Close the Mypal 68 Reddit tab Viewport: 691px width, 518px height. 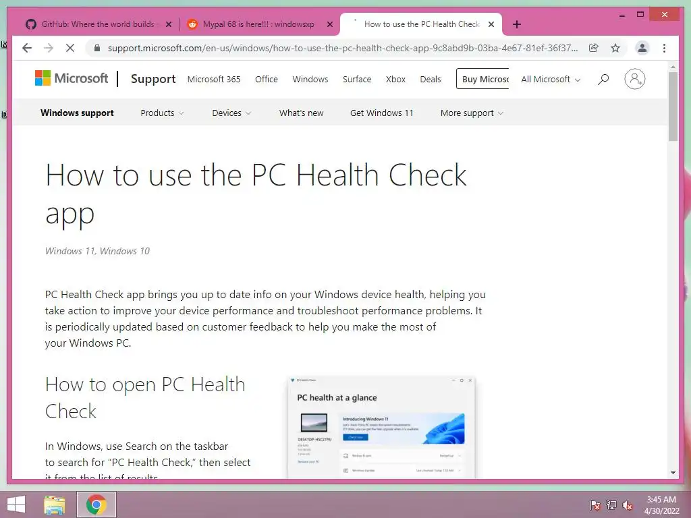[x=329, y=24]
